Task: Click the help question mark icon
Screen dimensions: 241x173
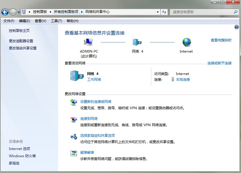Action: pyautogui.click(x=236, y=27)
